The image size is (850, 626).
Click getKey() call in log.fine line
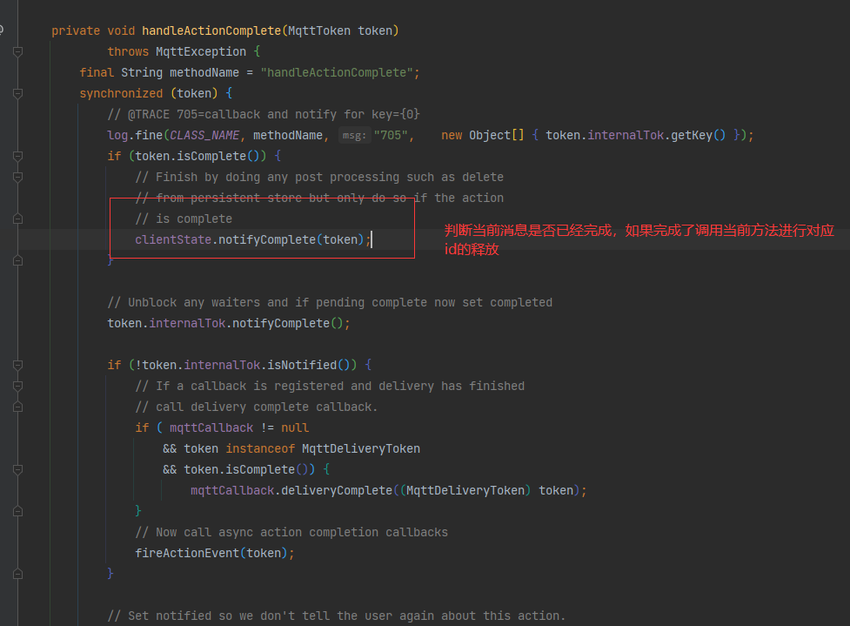(x=699, y=136)
